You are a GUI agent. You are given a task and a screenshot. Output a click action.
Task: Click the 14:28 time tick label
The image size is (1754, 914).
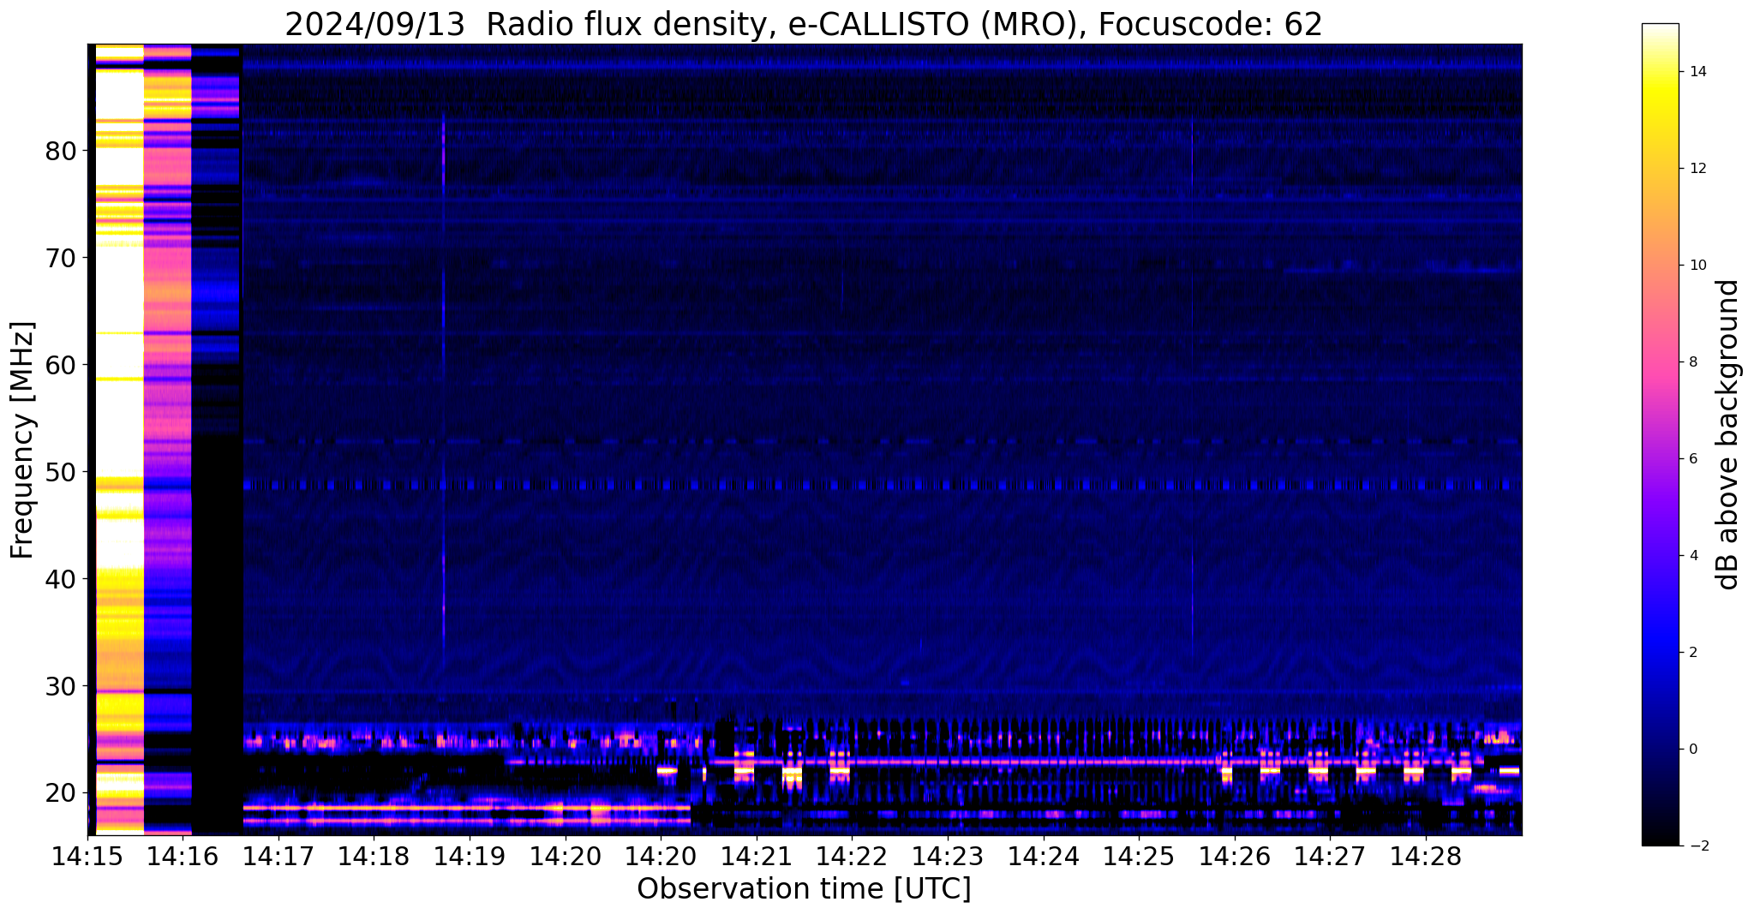[x=1425, y=857]
